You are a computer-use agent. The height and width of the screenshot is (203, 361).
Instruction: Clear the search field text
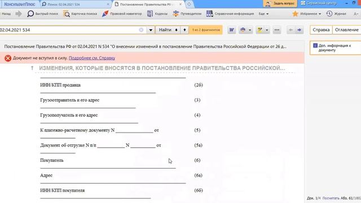141,30
